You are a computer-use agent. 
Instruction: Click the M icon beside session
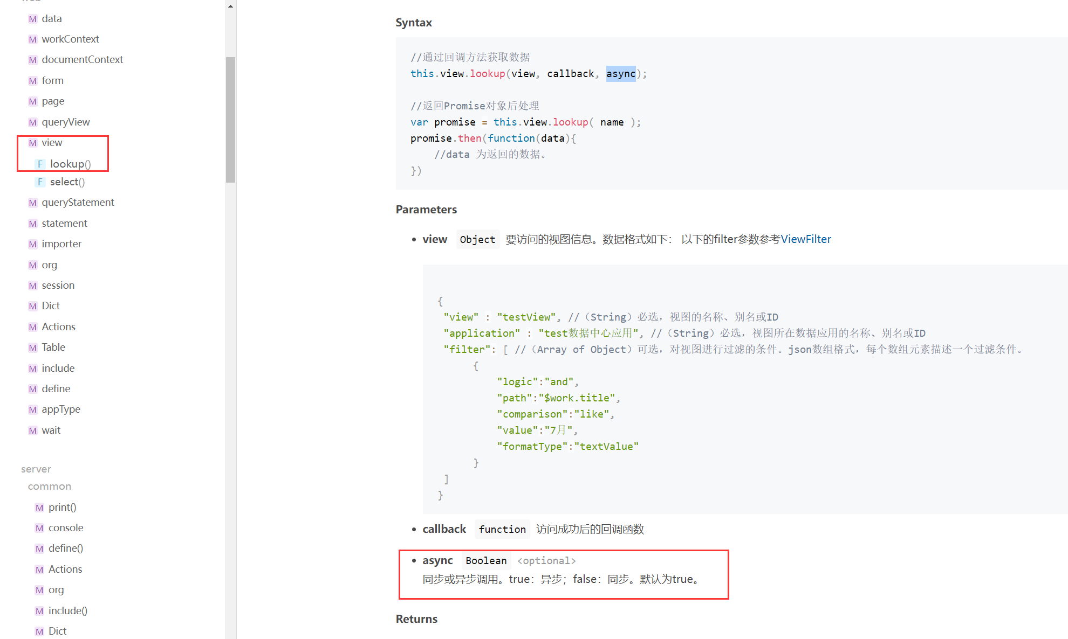(33, 286)
